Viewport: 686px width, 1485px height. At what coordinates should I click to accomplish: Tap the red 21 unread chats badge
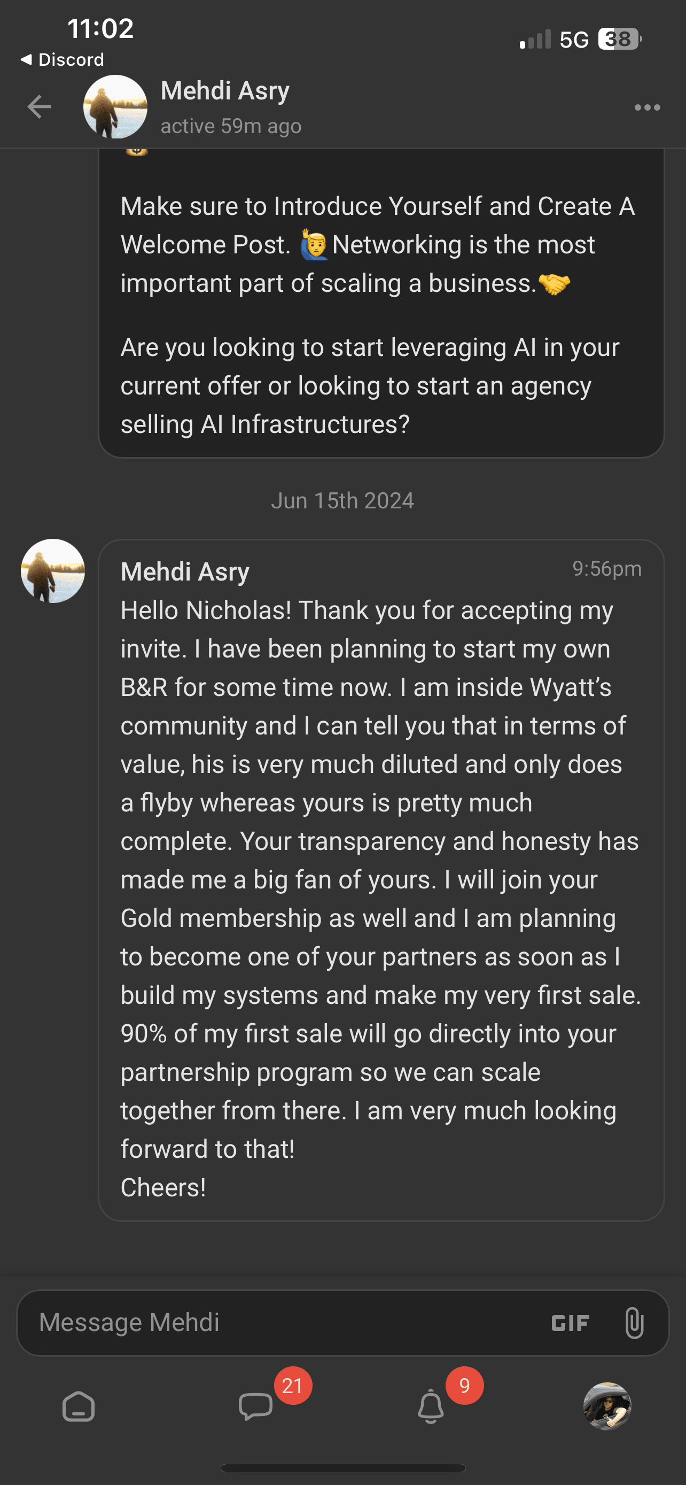293,1386
